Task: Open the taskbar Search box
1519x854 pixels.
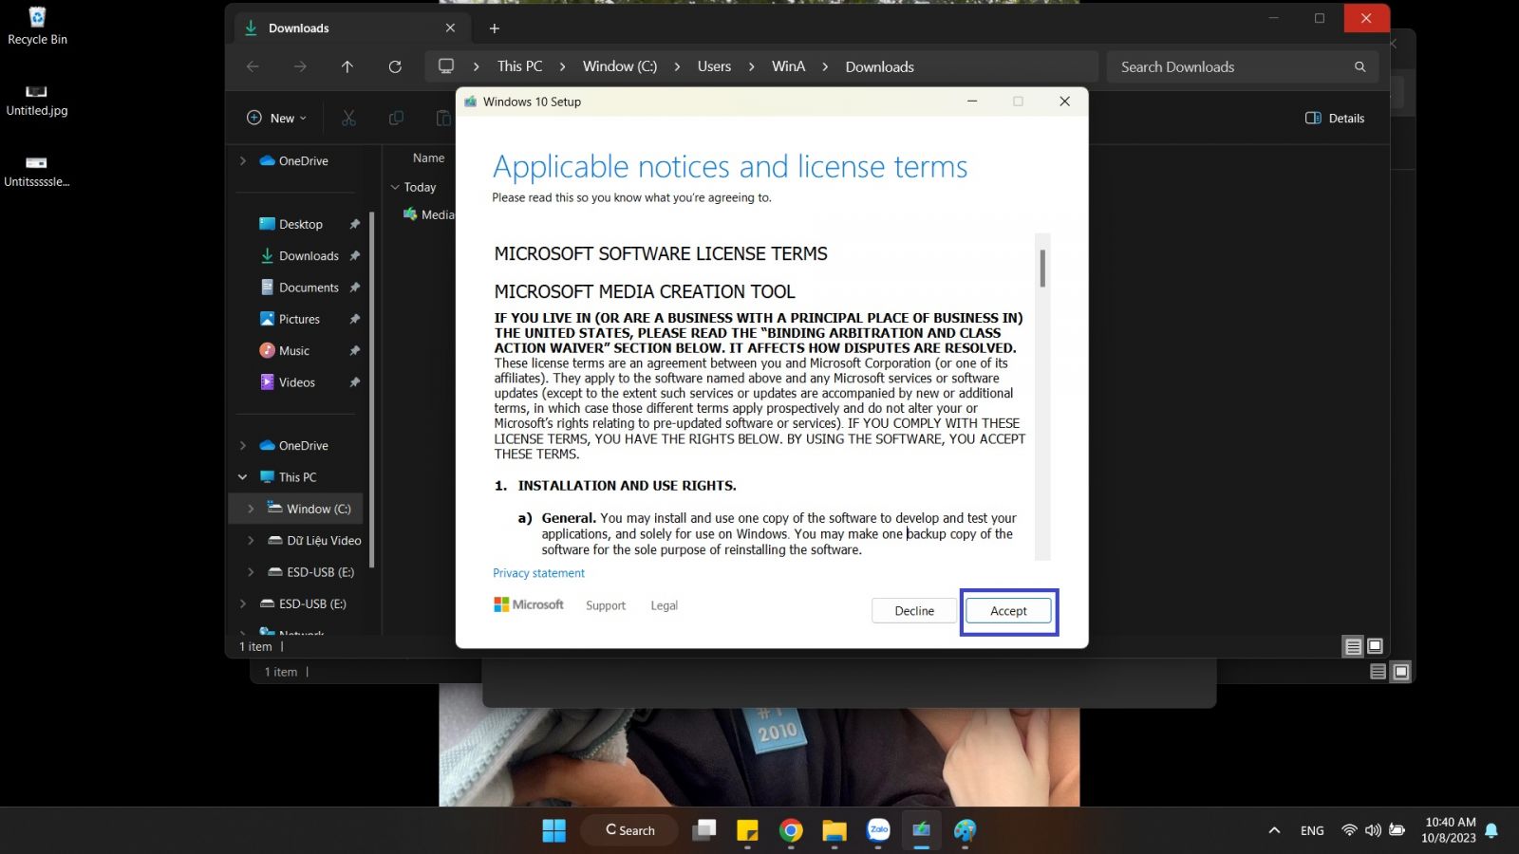Action: [630, 830]
